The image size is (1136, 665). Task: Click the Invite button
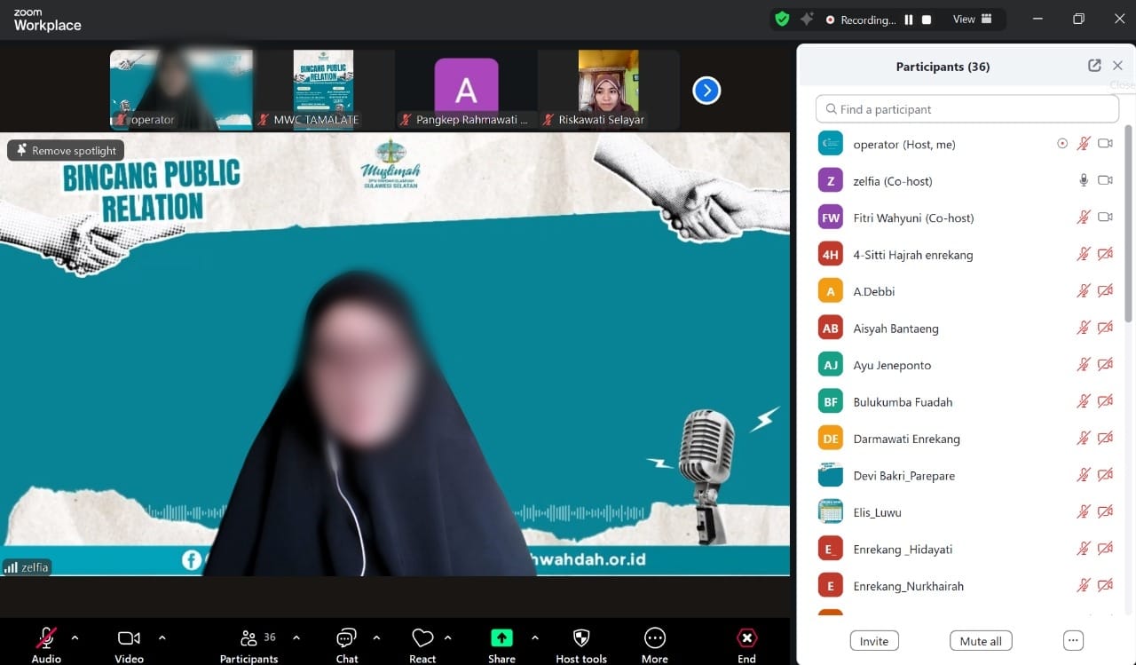(873, 640)
